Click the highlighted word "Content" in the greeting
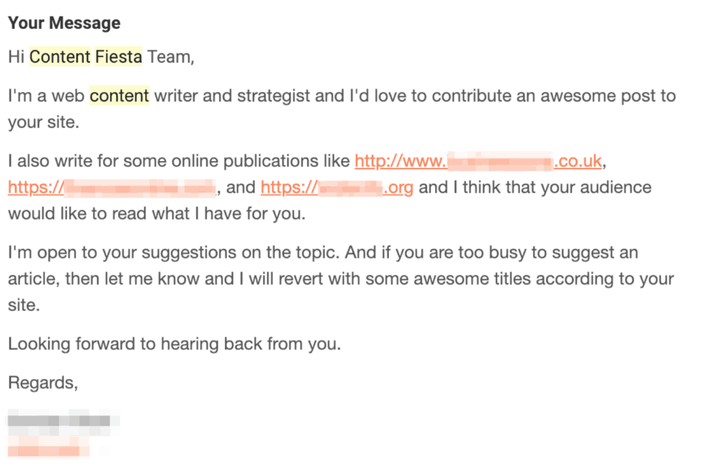The height and width of the screenshot is (474, 705). point(60,57)
